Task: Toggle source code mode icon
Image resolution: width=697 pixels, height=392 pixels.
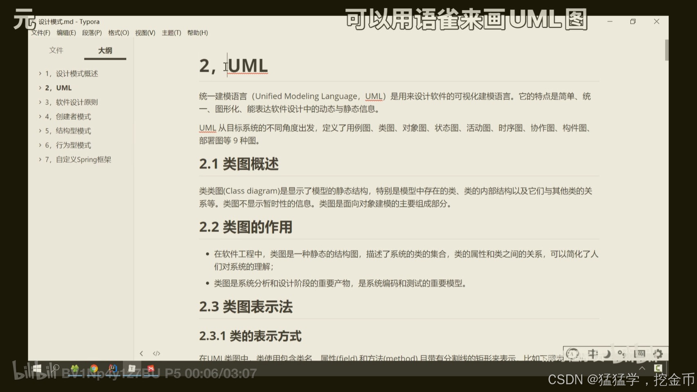Action: pyautogui.click(x=156, y=354)
